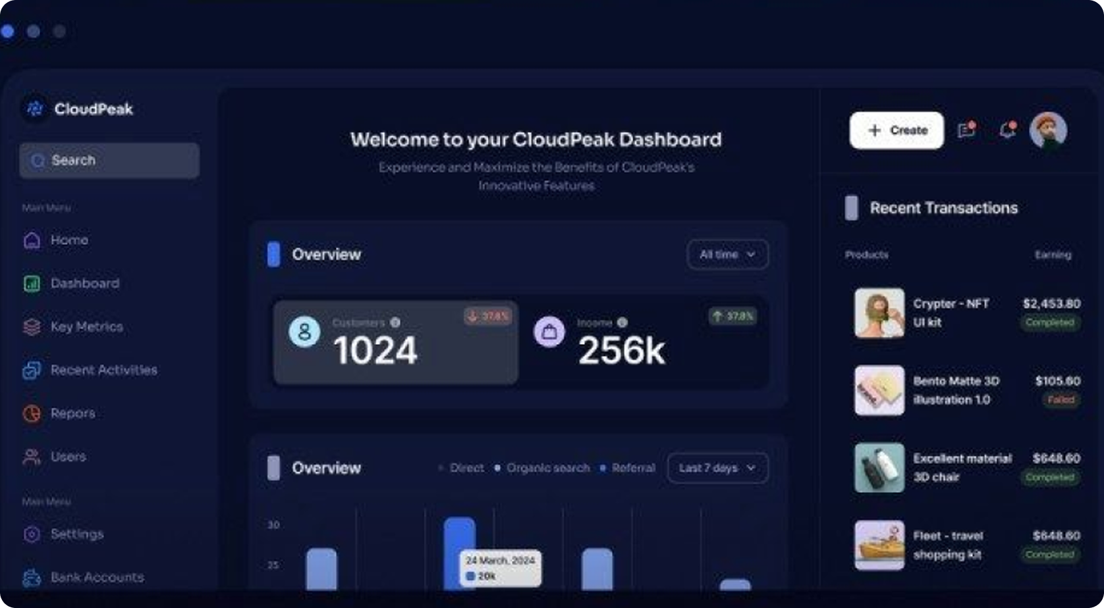The image size is (1104, 608).
Task: Click the CloudPeak logo icon
Action: click(35, 109)
